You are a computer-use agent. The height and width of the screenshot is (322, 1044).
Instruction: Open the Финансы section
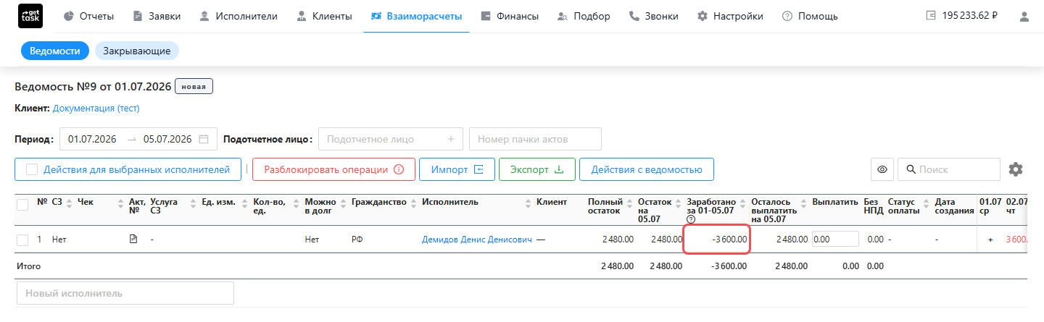coord(509,16)
